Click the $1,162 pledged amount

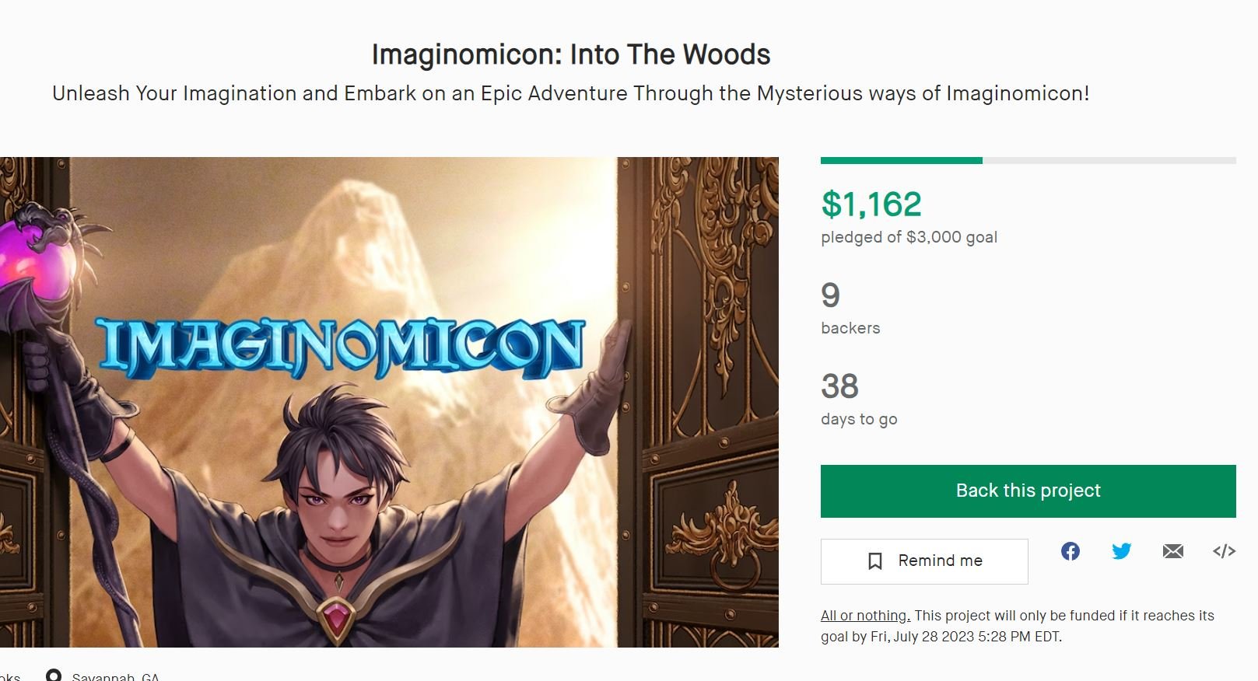pyautogui.click(x=871, y=204)
